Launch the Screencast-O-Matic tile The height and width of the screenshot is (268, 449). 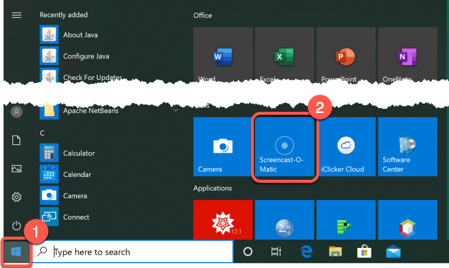click(285, 147)
